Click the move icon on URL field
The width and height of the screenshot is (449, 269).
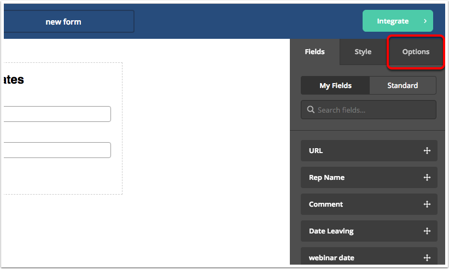click(x=427, y=150)
